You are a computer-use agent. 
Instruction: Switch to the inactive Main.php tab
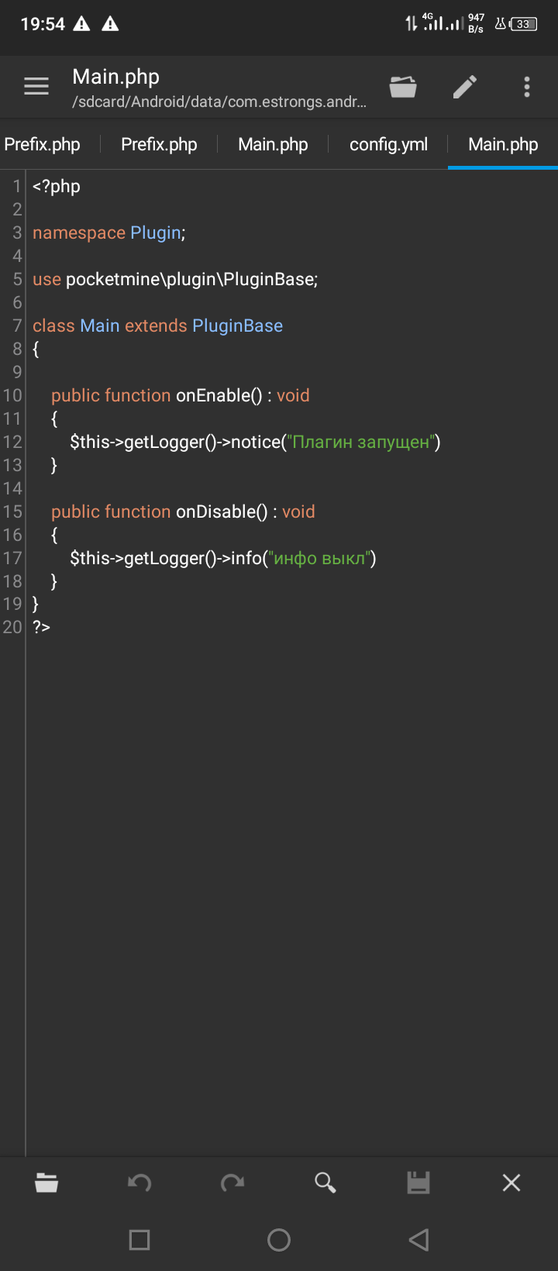(x=273, y=144)
